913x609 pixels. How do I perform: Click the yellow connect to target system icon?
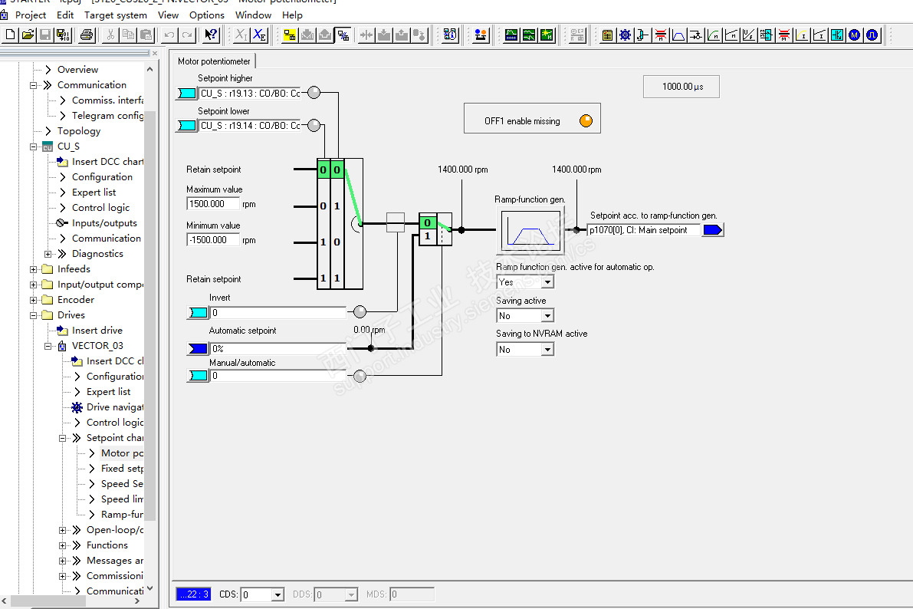coord(290,35)
